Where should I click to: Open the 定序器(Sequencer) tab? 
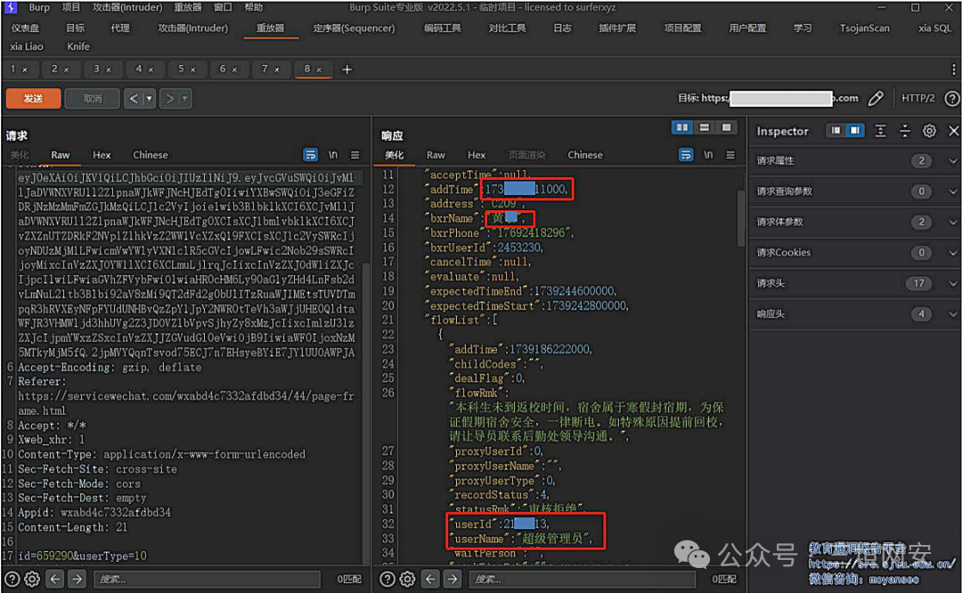pyautogui.click(x=354, y=28)
